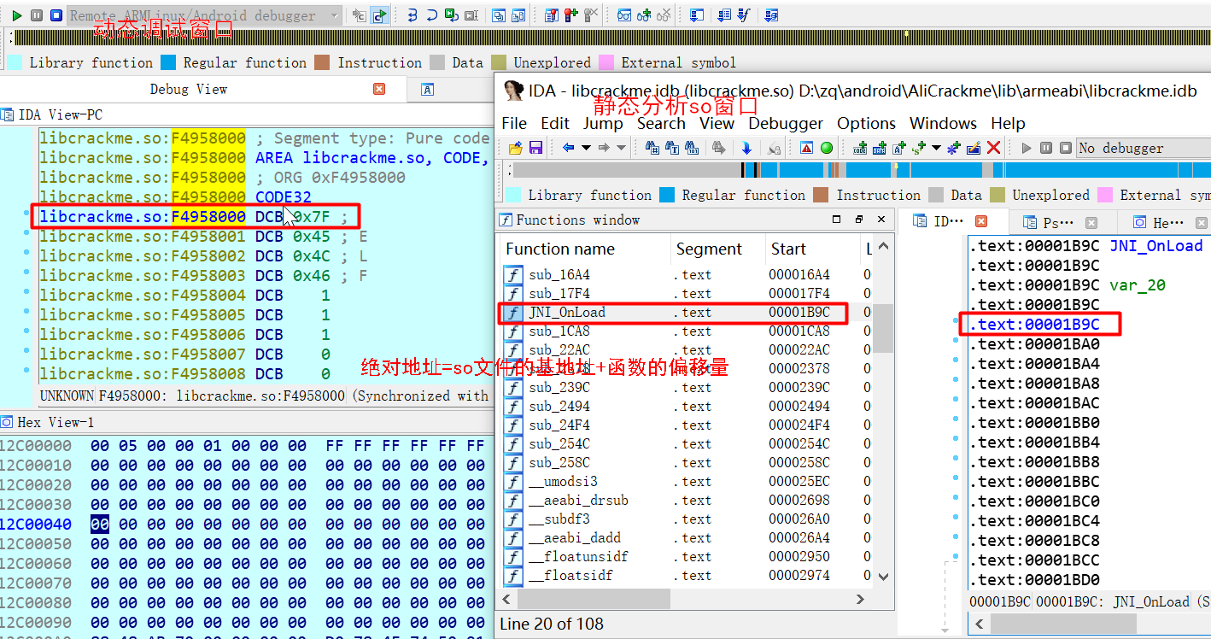Click the create string icon with letter A
This screenshot has height=639, width=1211.
tap(899, 148)
